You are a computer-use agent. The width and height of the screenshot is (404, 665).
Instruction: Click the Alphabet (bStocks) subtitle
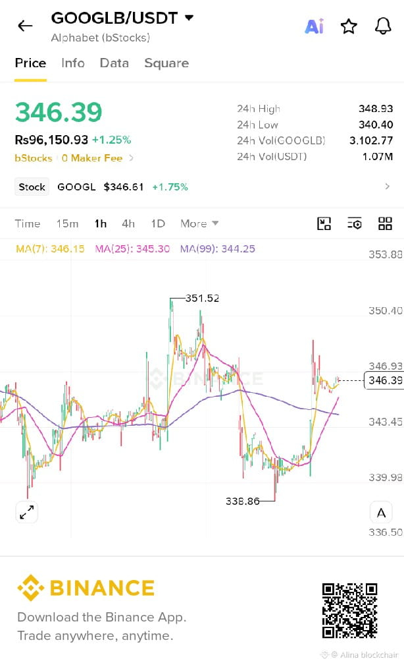pyautogui.click(x=101, y=38)
